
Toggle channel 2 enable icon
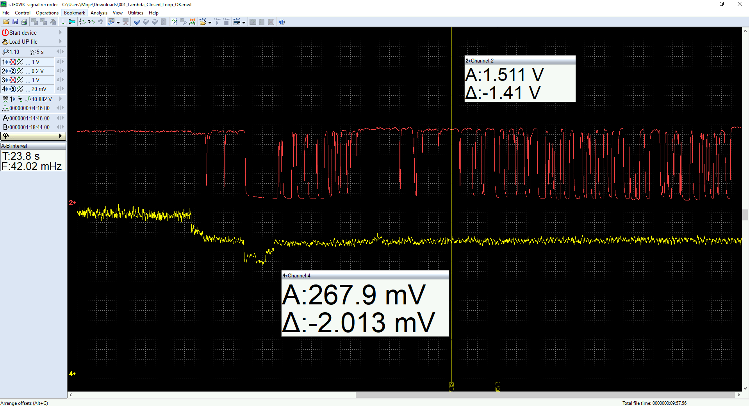(13, 71)
